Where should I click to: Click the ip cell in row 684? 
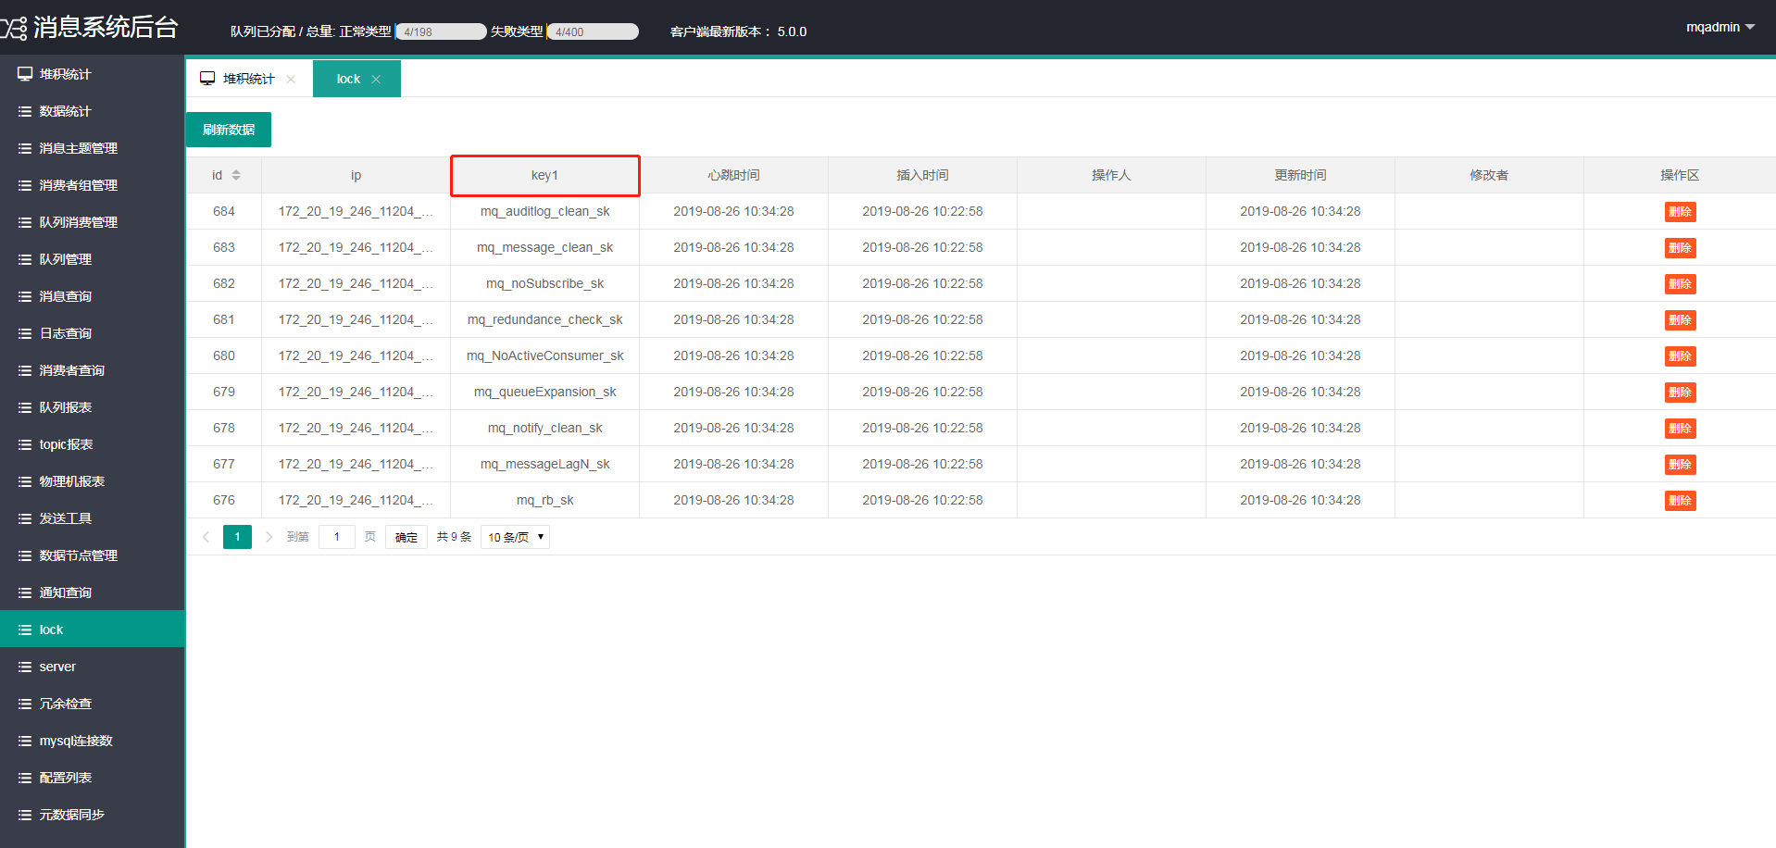click(356, 211)
